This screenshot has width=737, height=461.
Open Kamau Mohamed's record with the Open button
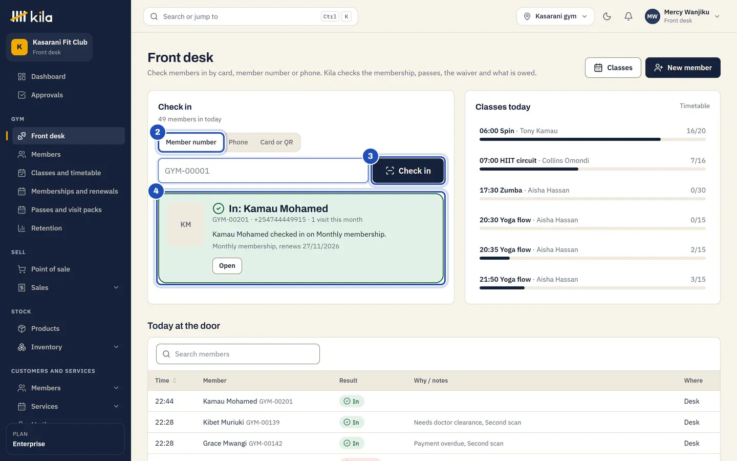227,266
